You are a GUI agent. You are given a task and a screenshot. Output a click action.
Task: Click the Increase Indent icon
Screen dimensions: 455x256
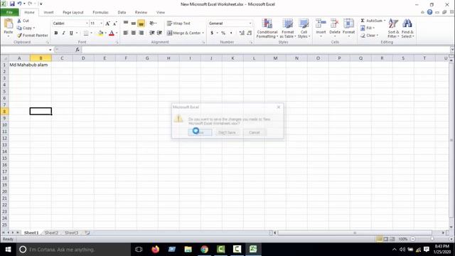coord(159,33)
